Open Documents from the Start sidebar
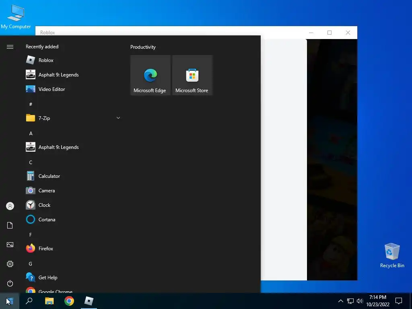Screen dimensions: 412x309 [x=10, y=225]
